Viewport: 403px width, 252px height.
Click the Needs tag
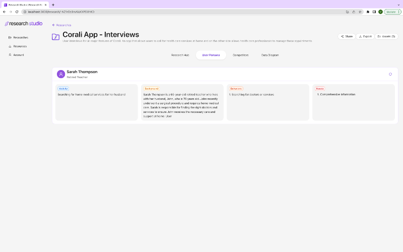[x=320, y=89]
